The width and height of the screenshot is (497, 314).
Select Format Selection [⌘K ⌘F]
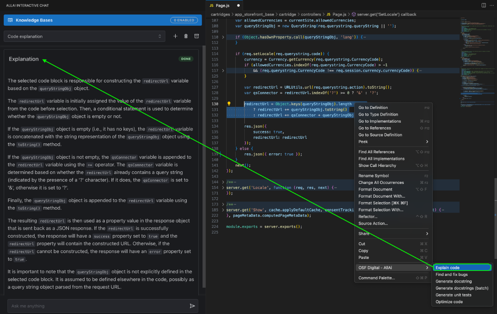pos(393,203)
